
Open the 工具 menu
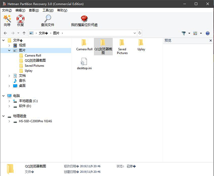(48, 10)
